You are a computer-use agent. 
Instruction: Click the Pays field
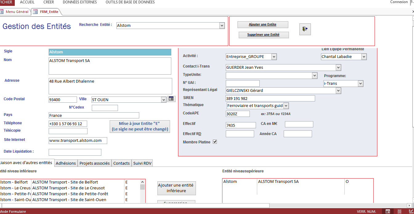94,115
